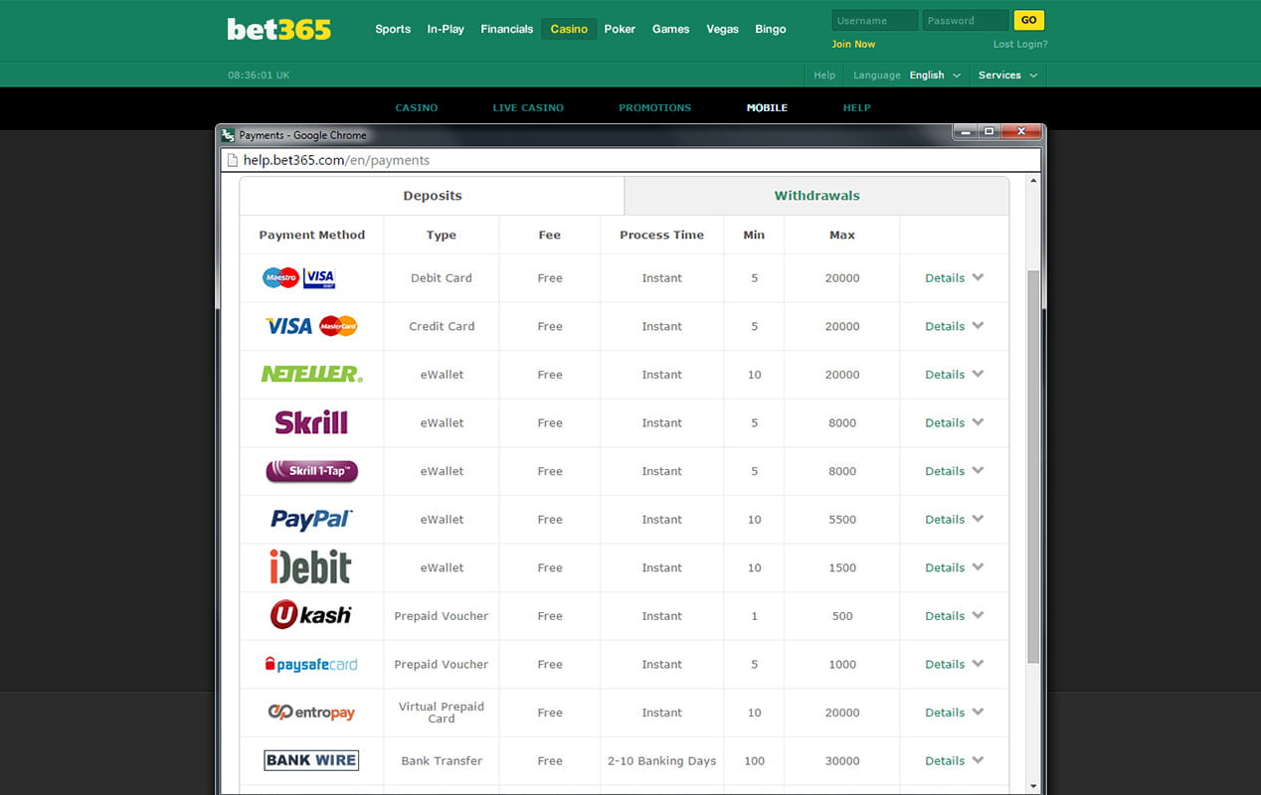This screenshot has height=795, width=1261.
Task: Click the bet365 logo
Action: (278, 30)
